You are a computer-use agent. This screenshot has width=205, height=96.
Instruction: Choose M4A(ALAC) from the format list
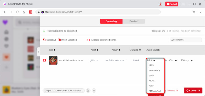(x=155, y=91)
